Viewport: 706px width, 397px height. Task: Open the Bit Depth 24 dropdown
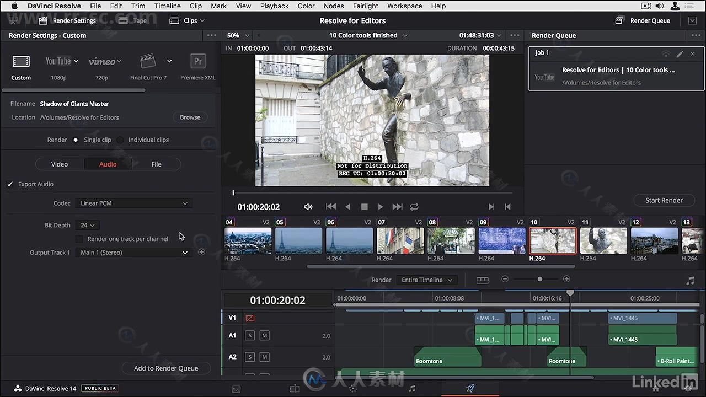tap(88, 225)
